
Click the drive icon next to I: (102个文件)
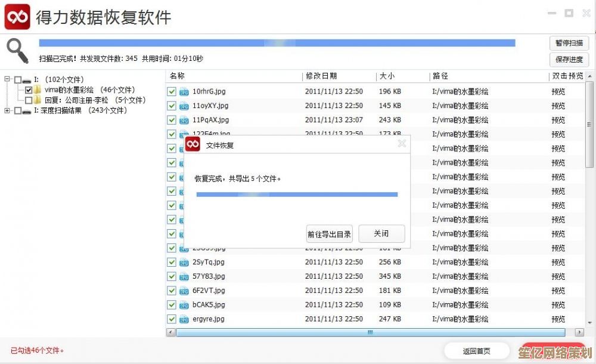pos(27,79)
